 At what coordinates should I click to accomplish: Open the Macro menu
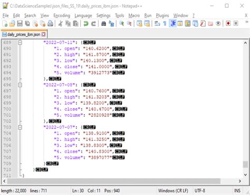click(x=134, y=16)
